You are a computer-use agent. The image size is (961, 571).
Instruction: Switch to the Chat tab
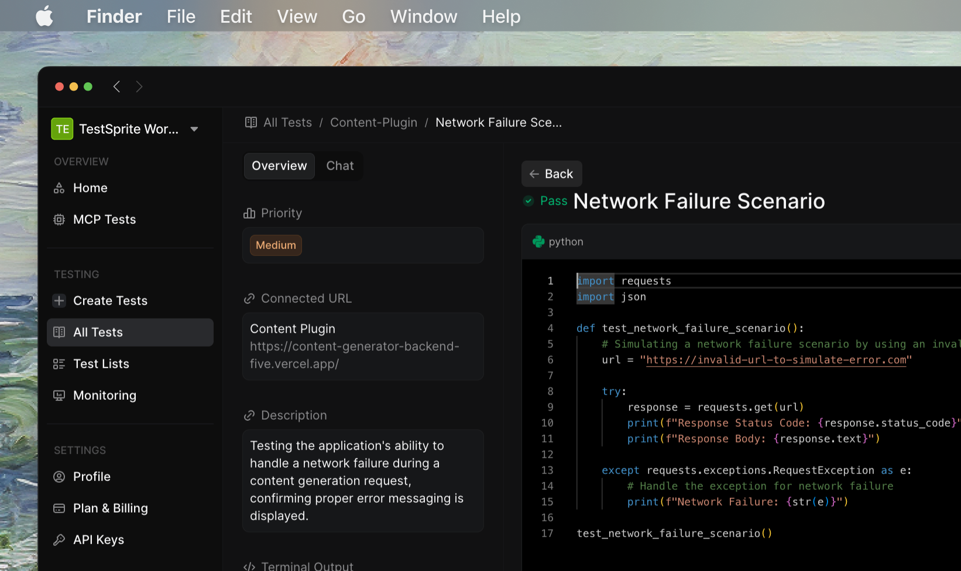pos(339,166)
